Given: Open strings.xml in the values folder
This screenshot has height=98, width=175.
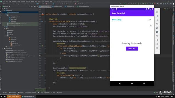Looking at the screenshot, I should [x=12, y=39].
